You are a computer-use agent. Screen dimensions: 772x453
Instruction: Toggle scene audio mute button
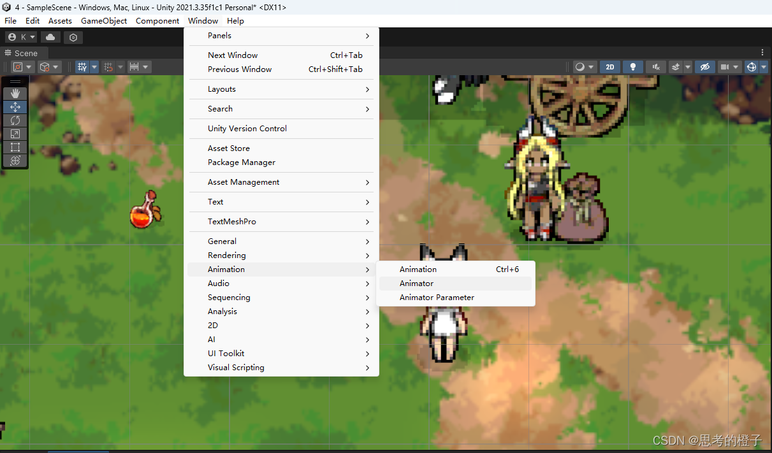point(655,67)
